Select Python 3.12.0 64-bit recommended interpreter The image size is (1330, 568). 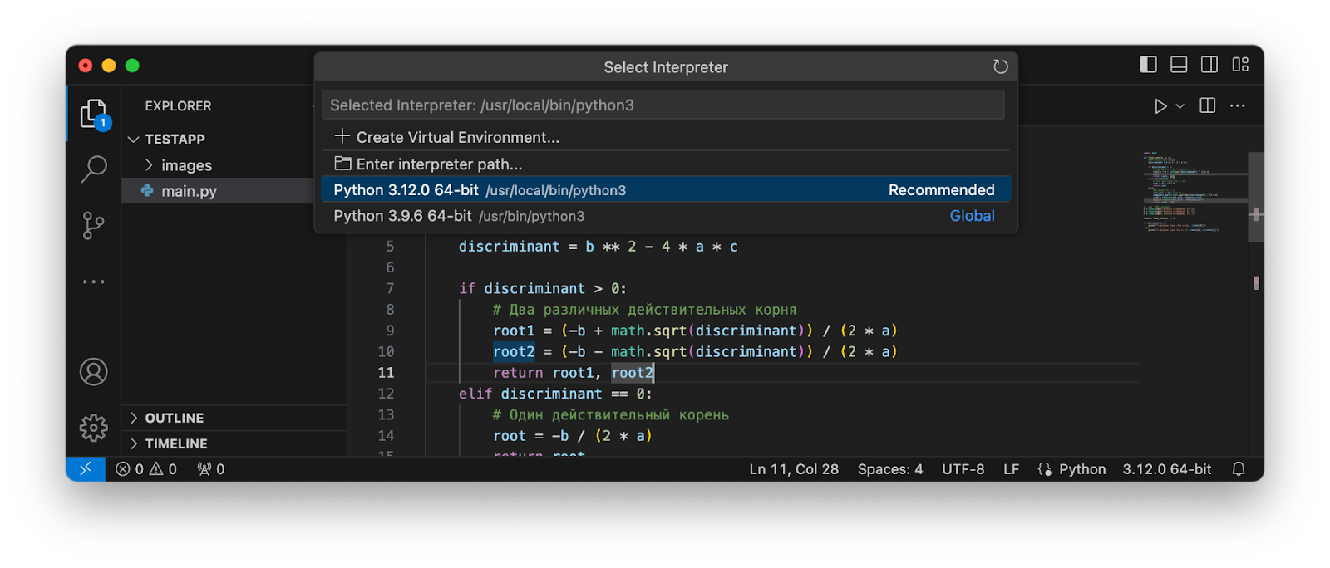666,189
